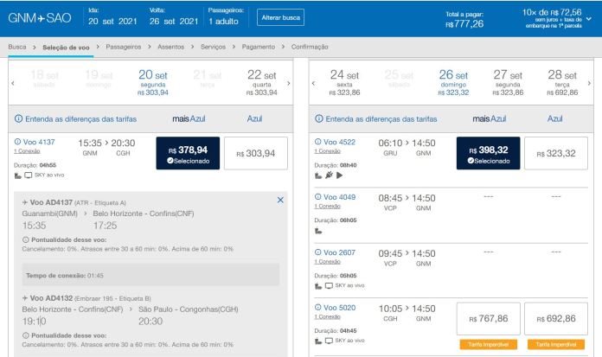The height and width of the screenshot is (357, 602).
Task: Click the SKY ao vivo TV icon for Voo 2607
Action: click(329, 286)
